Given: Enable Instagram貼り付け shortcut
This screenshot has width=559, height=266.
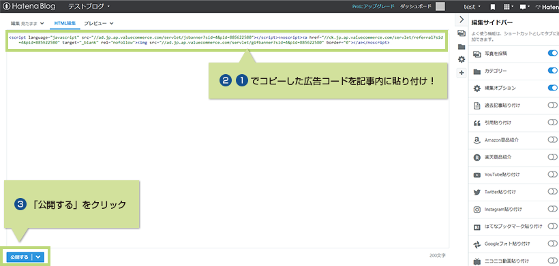Looking at the screenshot, I should click(553, 208).
